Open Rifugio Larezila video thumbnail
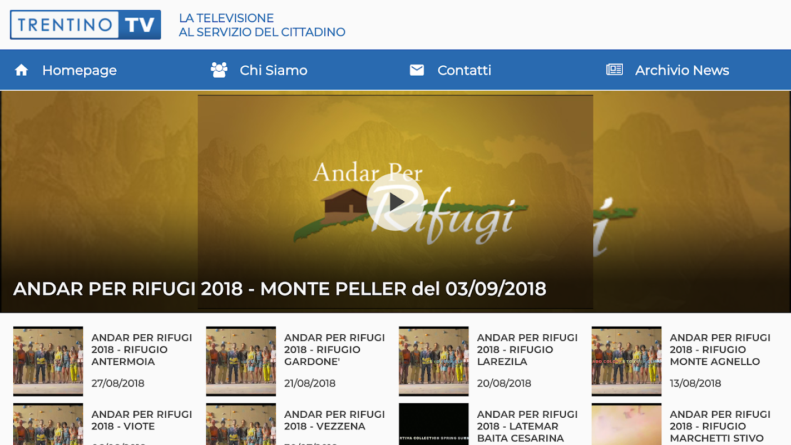This screenshot has width=791, height=445. pyautogui.click(x=434, y=361)
